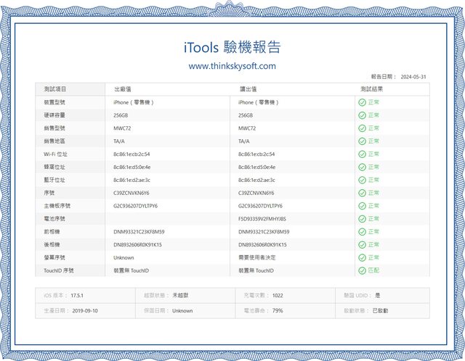Click TA/A in the 出廠值 column
This screenshot has height=361, width=465.
119,141
